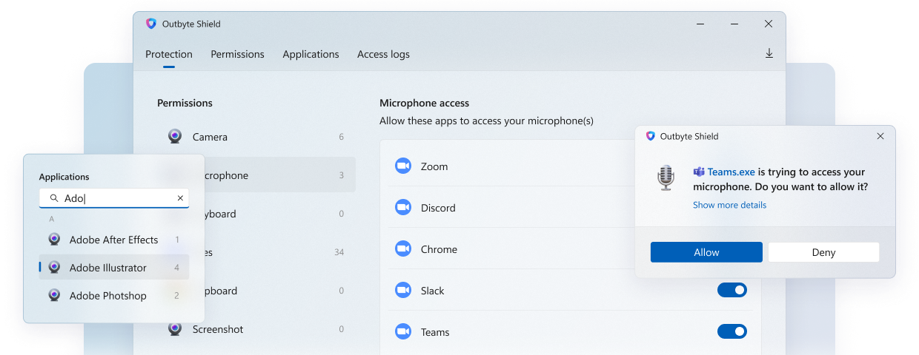Click the Chrome row label
The height and width of the screenshot is (355, 919).
pyautogui.click(x=439, y=249)
